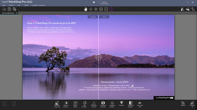Click the Home icon in the title bar
Screen dimensions: 197x110
[x=94, y=2]
